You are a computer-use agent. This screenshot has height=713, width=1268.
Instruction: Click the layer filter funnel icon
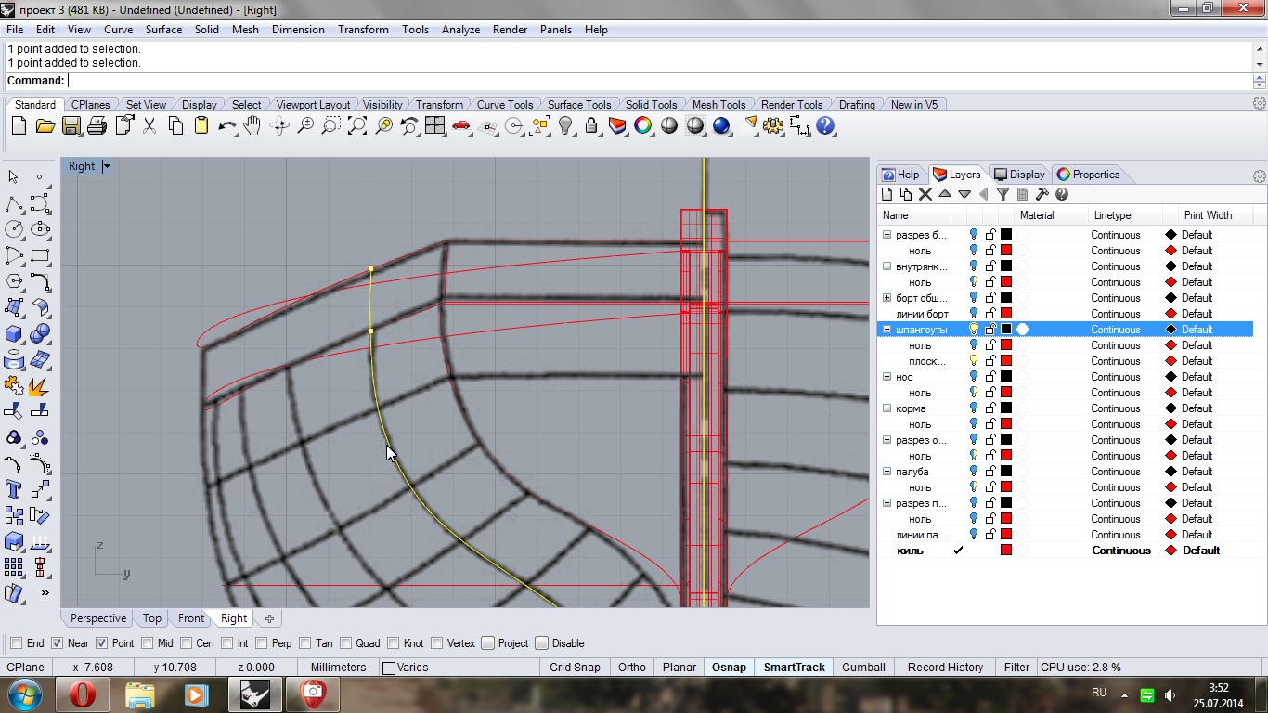coord(1003,194)
